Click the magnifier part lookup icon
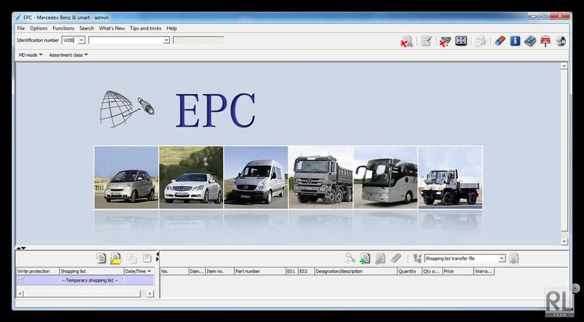 point(350,258)
